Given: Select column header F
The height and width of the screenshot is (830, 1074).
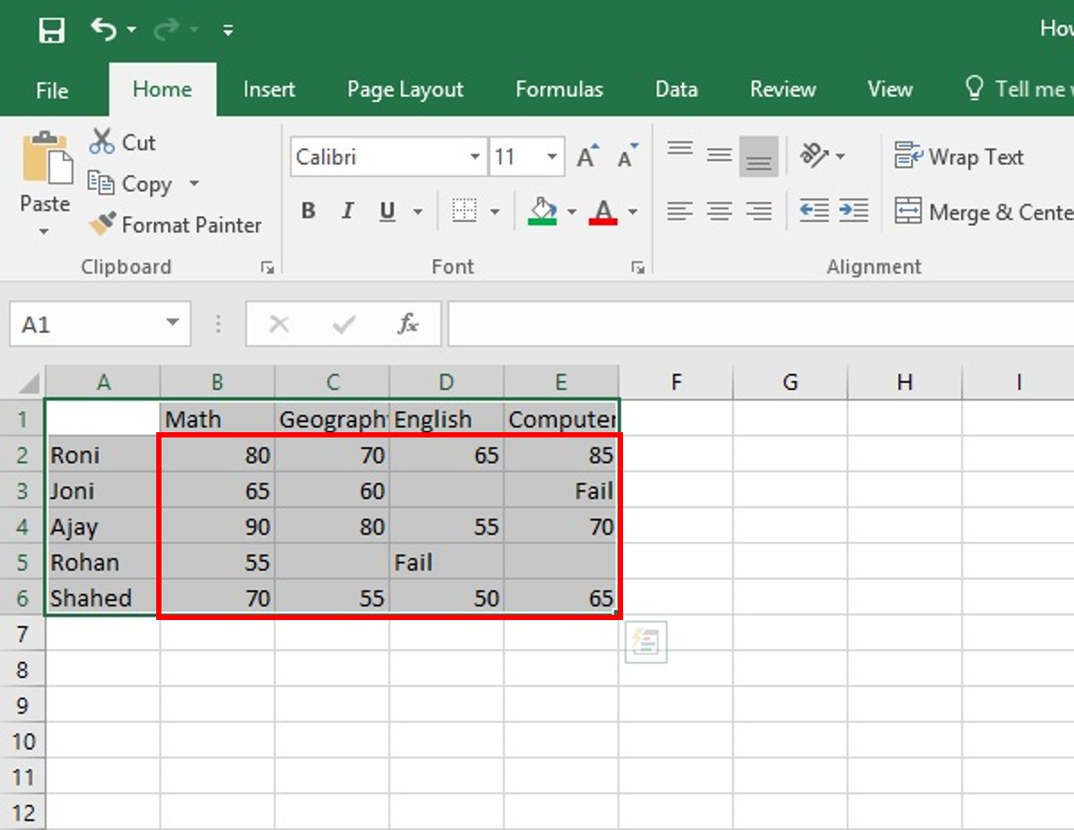Looking at the screenshot, I should 676,382.
